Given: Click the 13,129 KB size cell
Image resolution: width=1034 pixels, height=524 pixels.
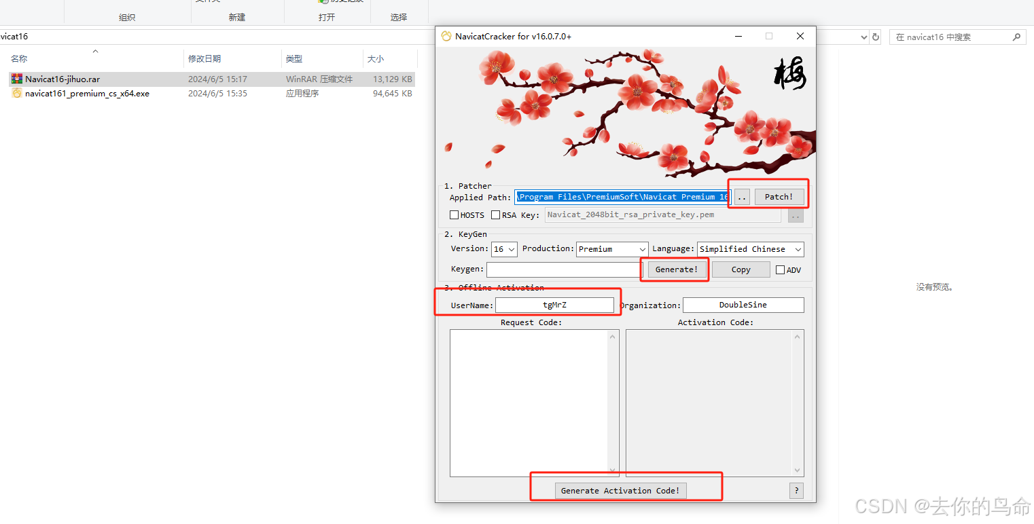Looking at the screenshot, I should 392,79.
